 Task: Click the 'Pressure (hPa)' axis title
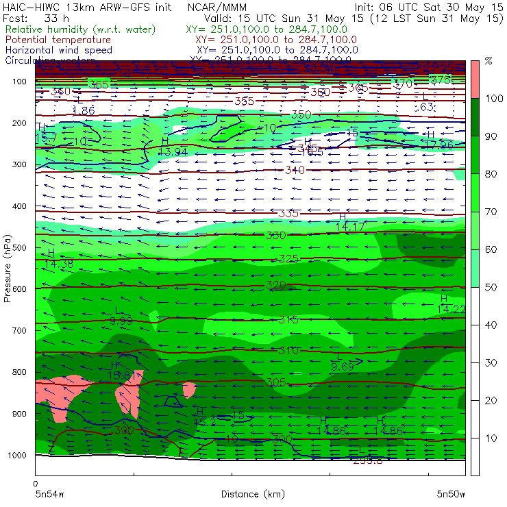pyautogui.click(x=7, y=269)
